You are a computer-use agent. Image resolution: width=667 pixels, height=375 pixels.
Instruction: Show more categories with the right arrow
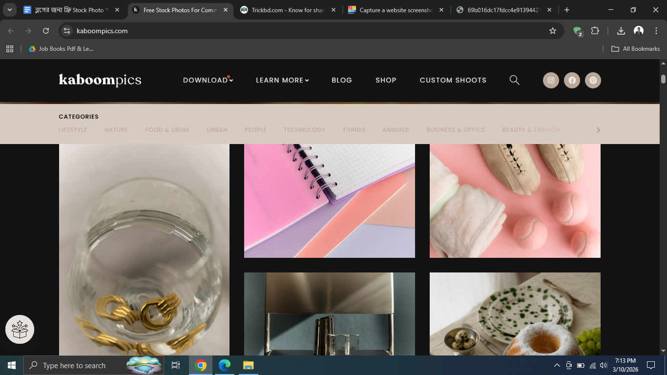pos(599,130)
